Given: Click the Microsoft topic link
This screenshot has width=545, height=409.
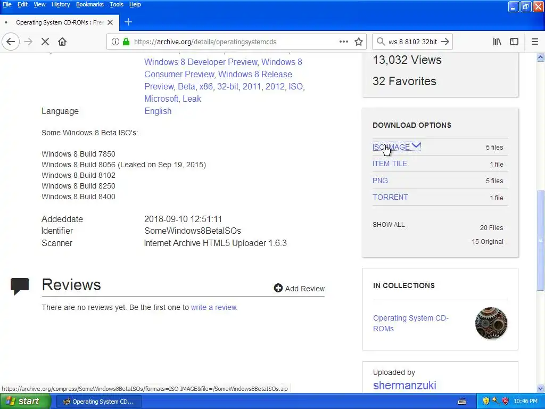Looking at the screenshot, I should tap(161, 99).
